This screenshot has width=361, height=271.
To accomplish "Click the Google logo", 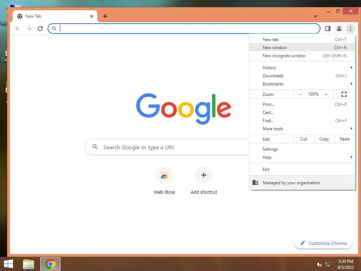I will coord(183,108).
